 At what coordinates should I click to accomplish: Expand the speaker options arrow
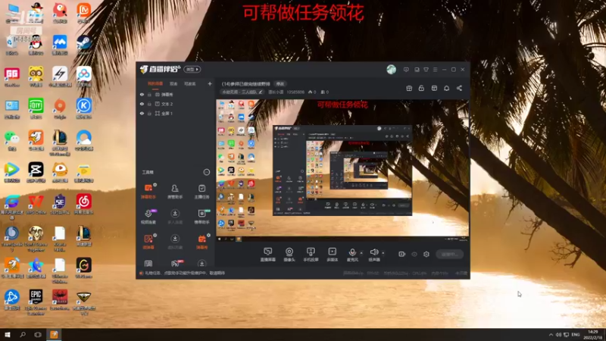383,253
